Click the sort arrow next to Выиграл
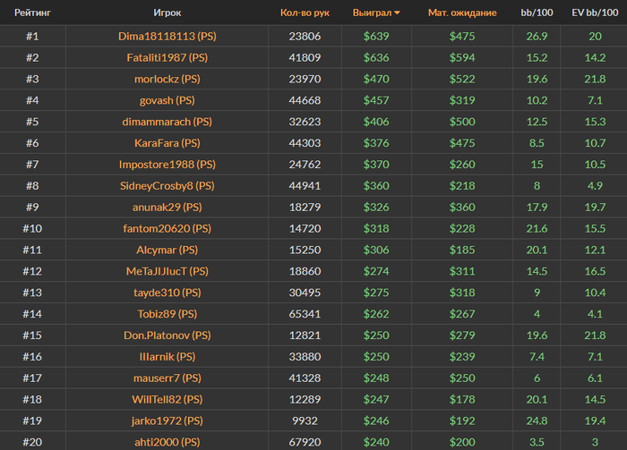This screenshot has height=450, width=627. (397, 13)
